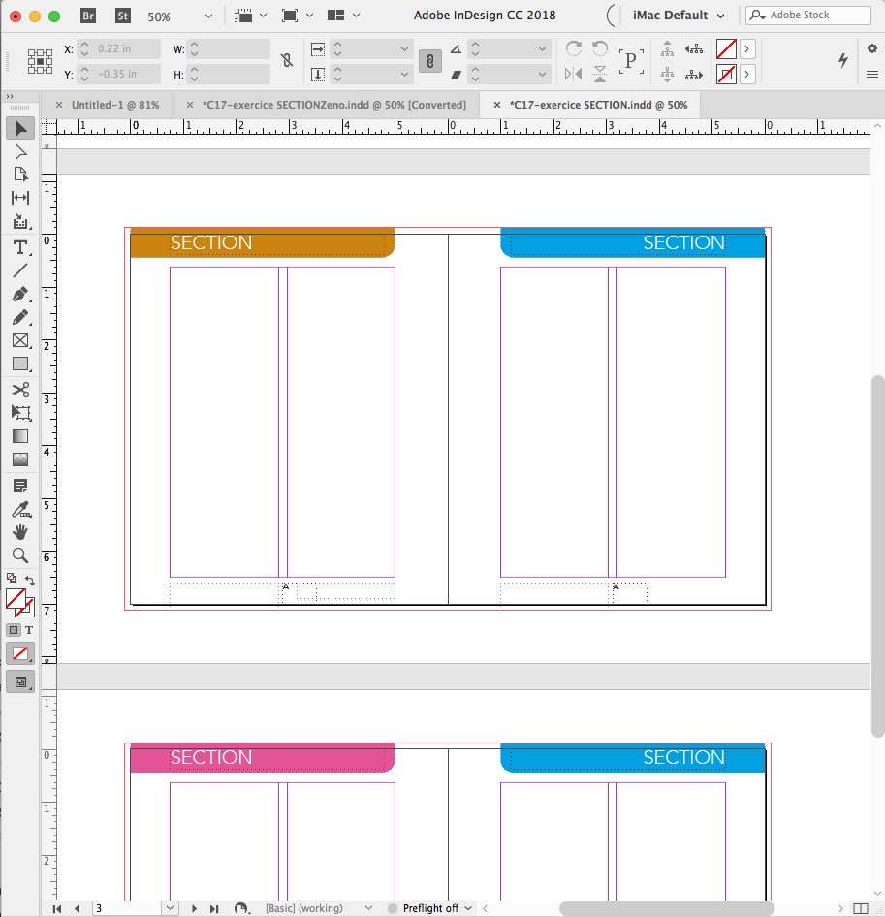The image size is (885, 917).
Task: Go to the previous page
Action: [x=78, y=908]
